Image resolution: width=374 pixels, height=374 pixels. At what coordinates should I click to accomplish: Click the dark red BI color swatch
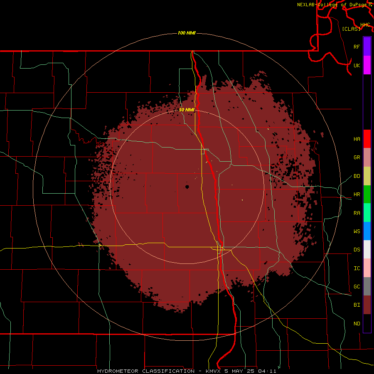point(367,305)
